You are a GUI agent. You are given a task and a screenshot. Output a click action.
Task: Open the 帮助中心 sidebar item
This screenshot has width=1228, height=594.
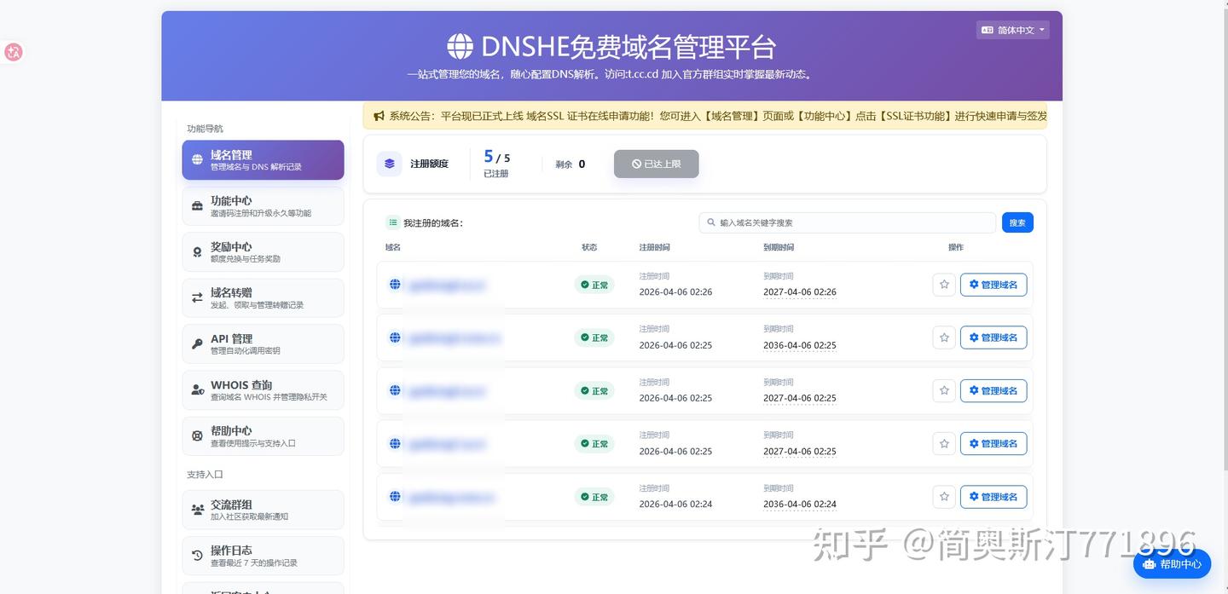(263, 436)
